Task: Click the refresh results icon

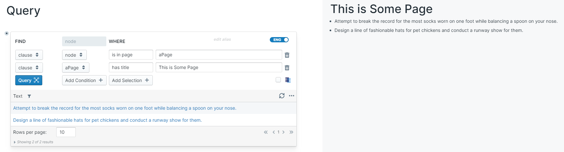Action: coord(282,96)
